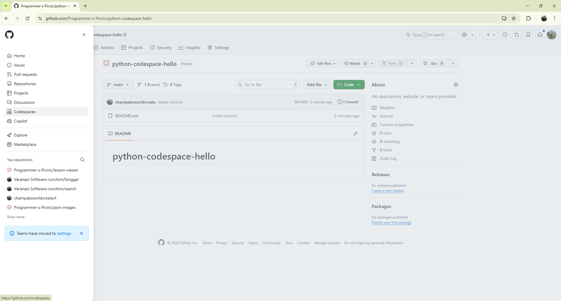Switch to the Security tab
This screenshot has height=301, width=561.
161,48
